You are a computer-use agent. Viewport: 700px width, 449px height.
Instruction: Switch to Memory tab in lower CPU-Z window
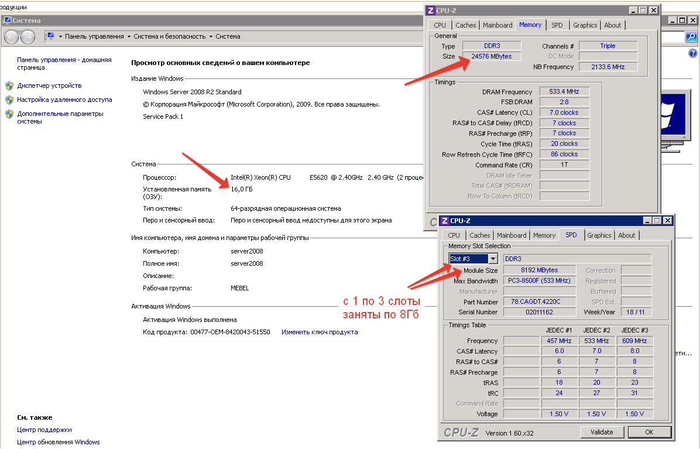pyautogui.click(x=544, y=236)
